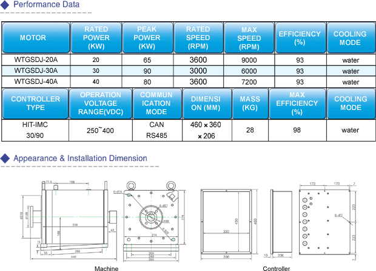Select the Appearance & Installation Dimension heading
The width and height of the screenshot is (376, 271).
(80, 159)
